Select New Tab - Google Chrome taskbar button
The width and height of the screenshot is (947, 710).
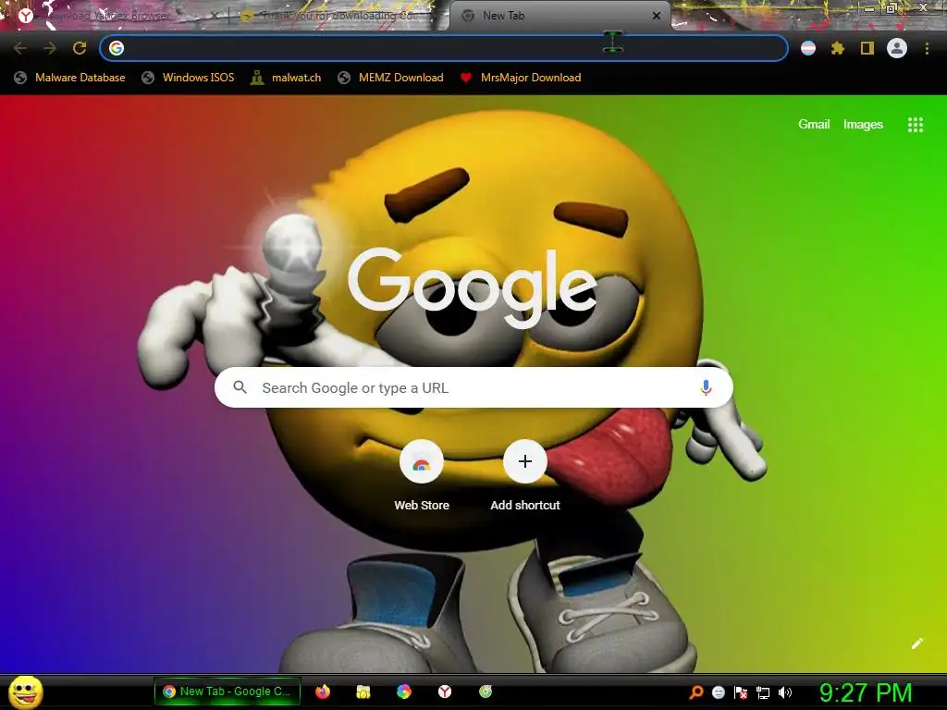tap(228, 692)
